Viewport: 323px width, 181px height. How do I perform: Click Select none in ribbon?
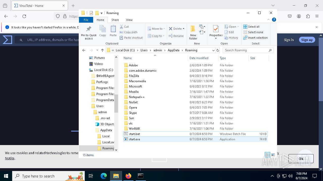(x=253, y=32)
